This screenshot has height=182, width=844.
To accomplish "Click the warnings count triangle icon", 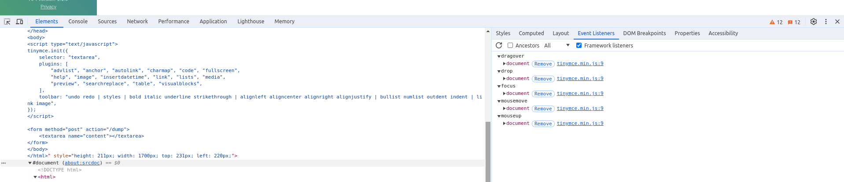I will coord(772,22).
